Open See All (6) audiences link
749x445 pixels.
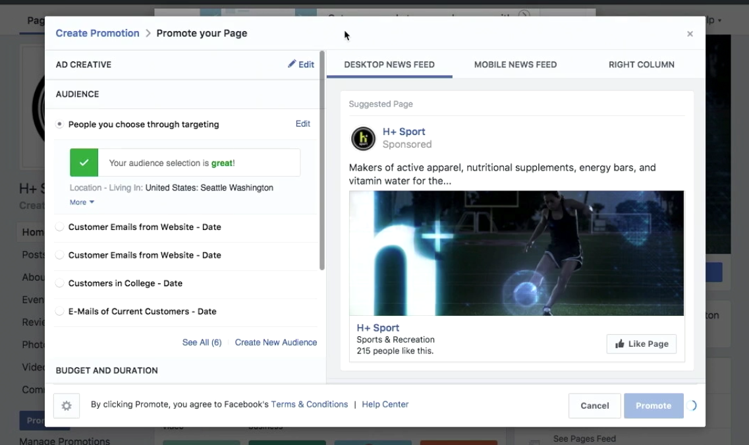tap(202, 342)
